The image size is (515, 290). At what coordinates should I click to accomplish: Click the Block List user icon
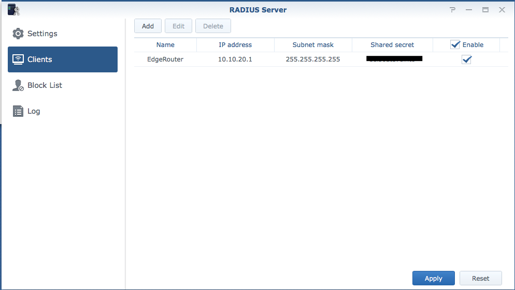[x=18, y=85]
